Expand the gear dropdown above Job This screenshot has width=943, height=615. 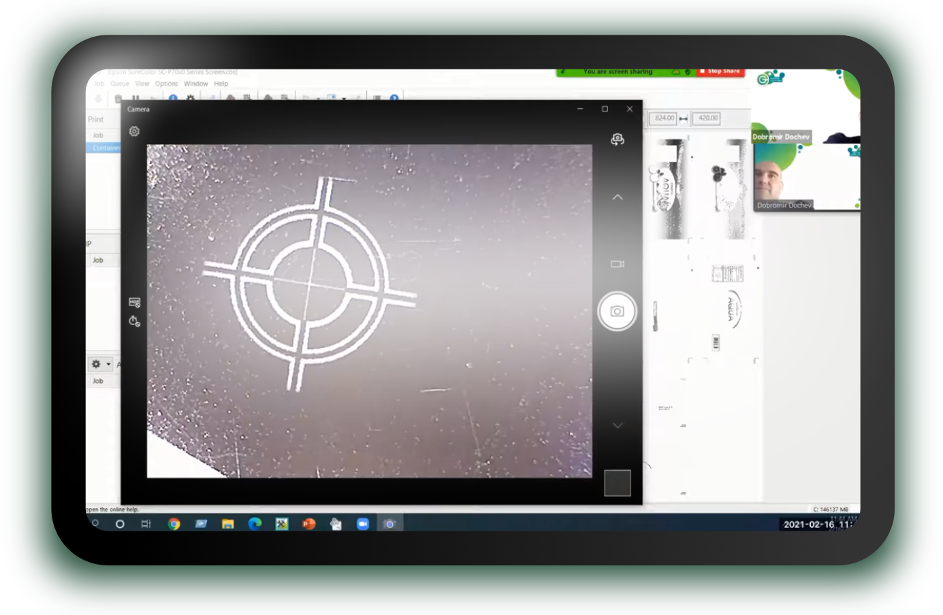click(100, 364)
